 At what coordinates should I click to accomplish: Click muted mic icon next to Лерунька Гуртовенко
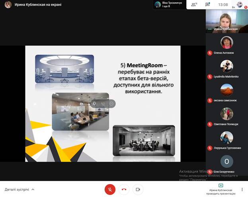pyautogui.click(x=210, y=148)
